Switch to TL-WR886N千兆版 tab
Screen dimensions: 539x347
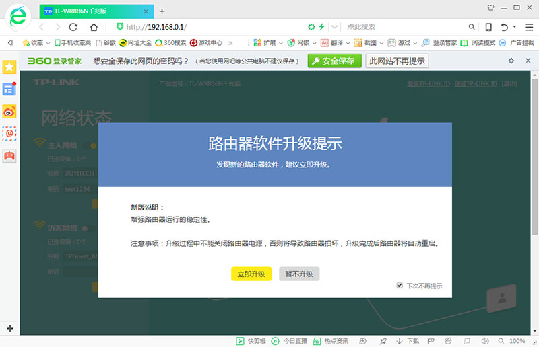pos(96,11)
